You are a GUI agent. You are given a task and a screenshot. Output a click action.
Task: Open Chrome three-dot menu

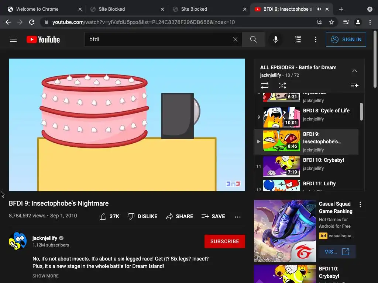(370, 22)
